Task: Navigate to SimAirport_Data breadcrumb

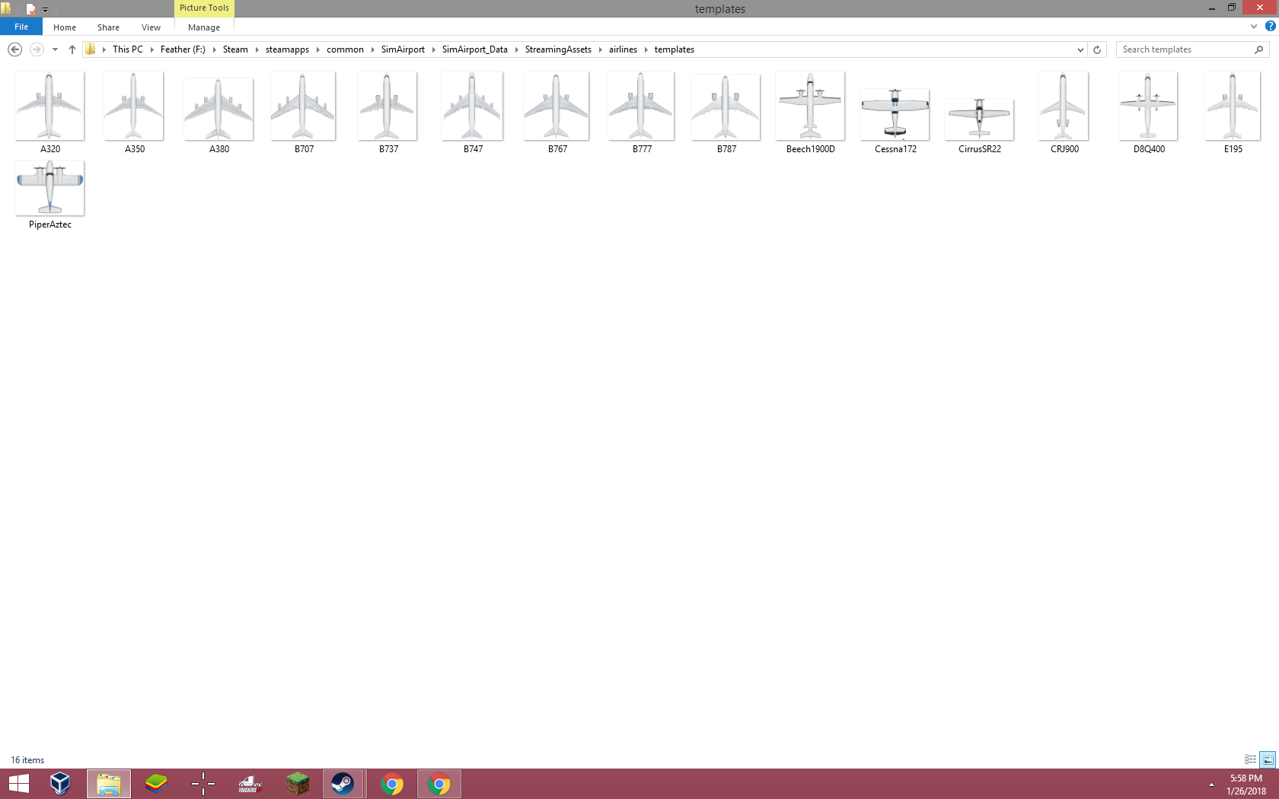Action: [x=474, y=49]
